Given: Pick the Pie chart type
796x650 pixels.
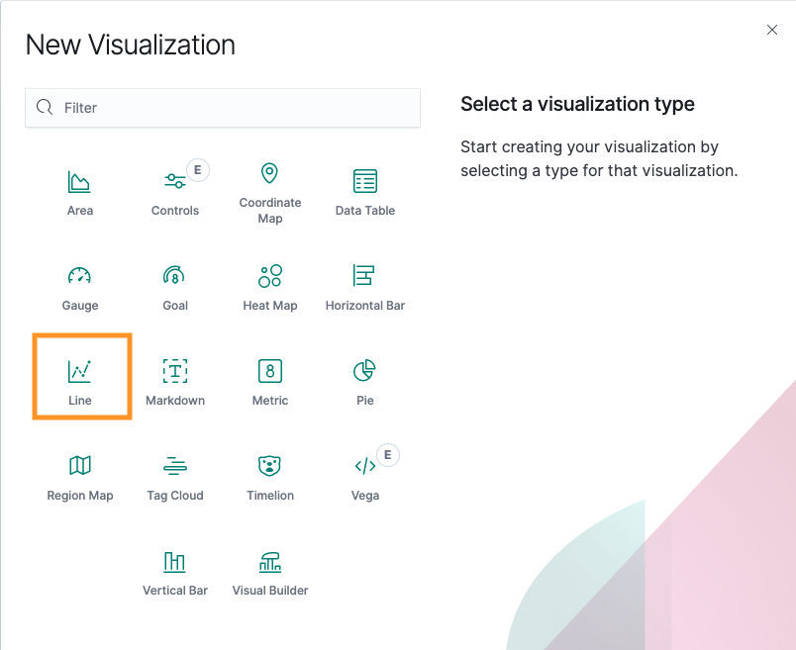Looking at the screenshot, I should point(365,383).
